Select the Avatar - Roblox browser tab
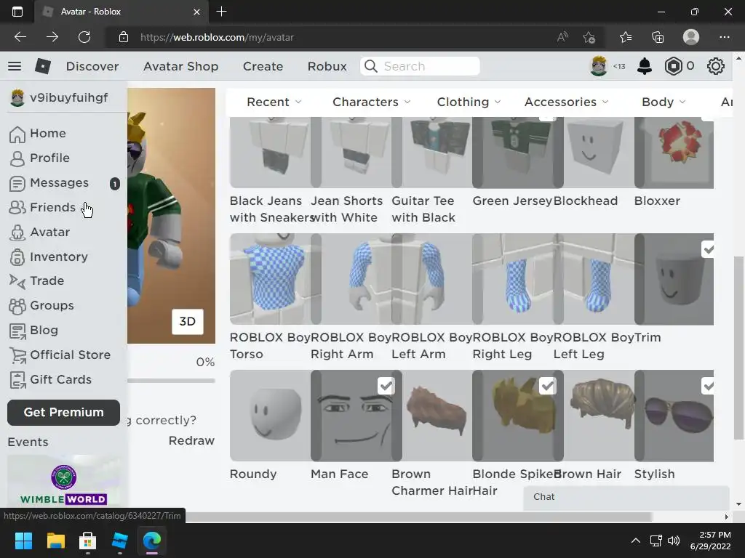 (x=121, y=12)
